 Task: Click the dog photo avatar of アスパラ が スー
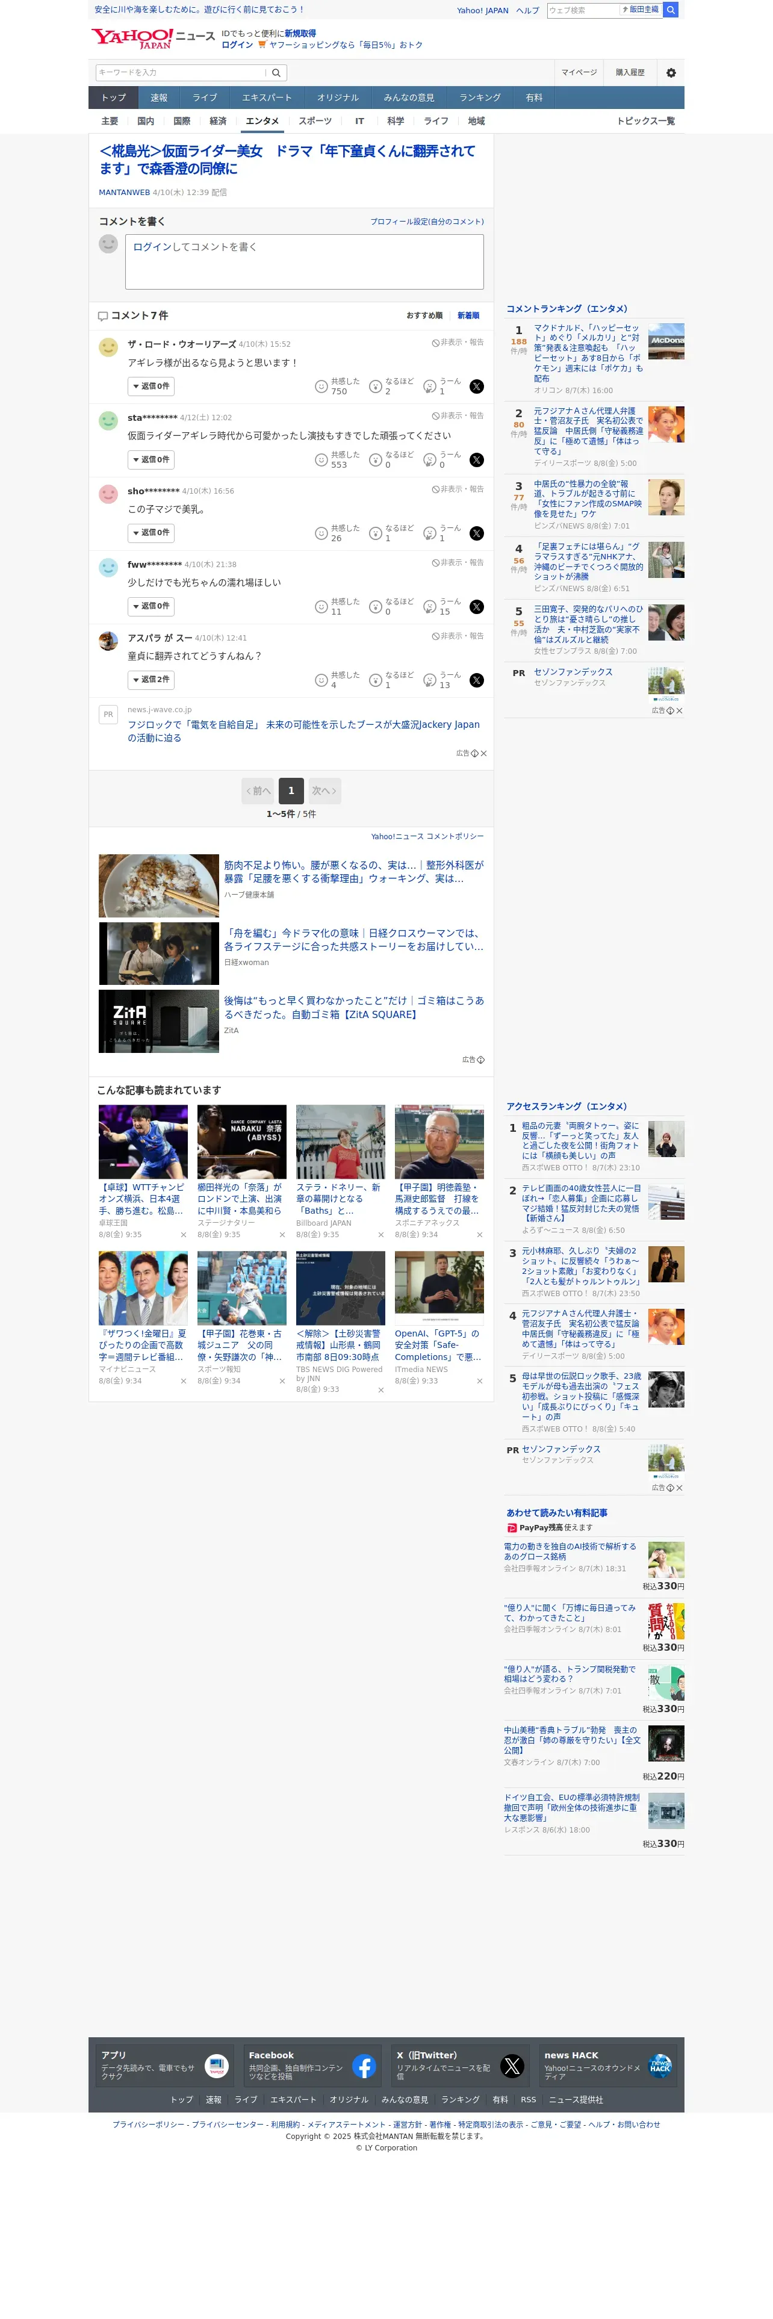pyautogui.click(x=108, y=641)
